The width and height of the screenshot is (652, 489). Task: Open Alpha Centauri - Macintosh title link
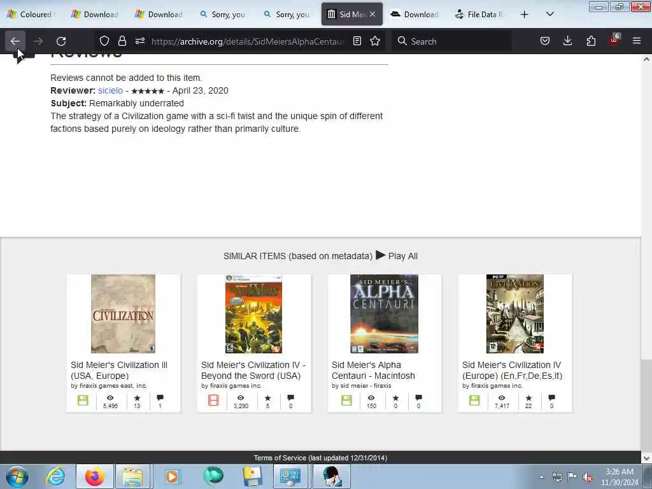(x=373, y=370)
